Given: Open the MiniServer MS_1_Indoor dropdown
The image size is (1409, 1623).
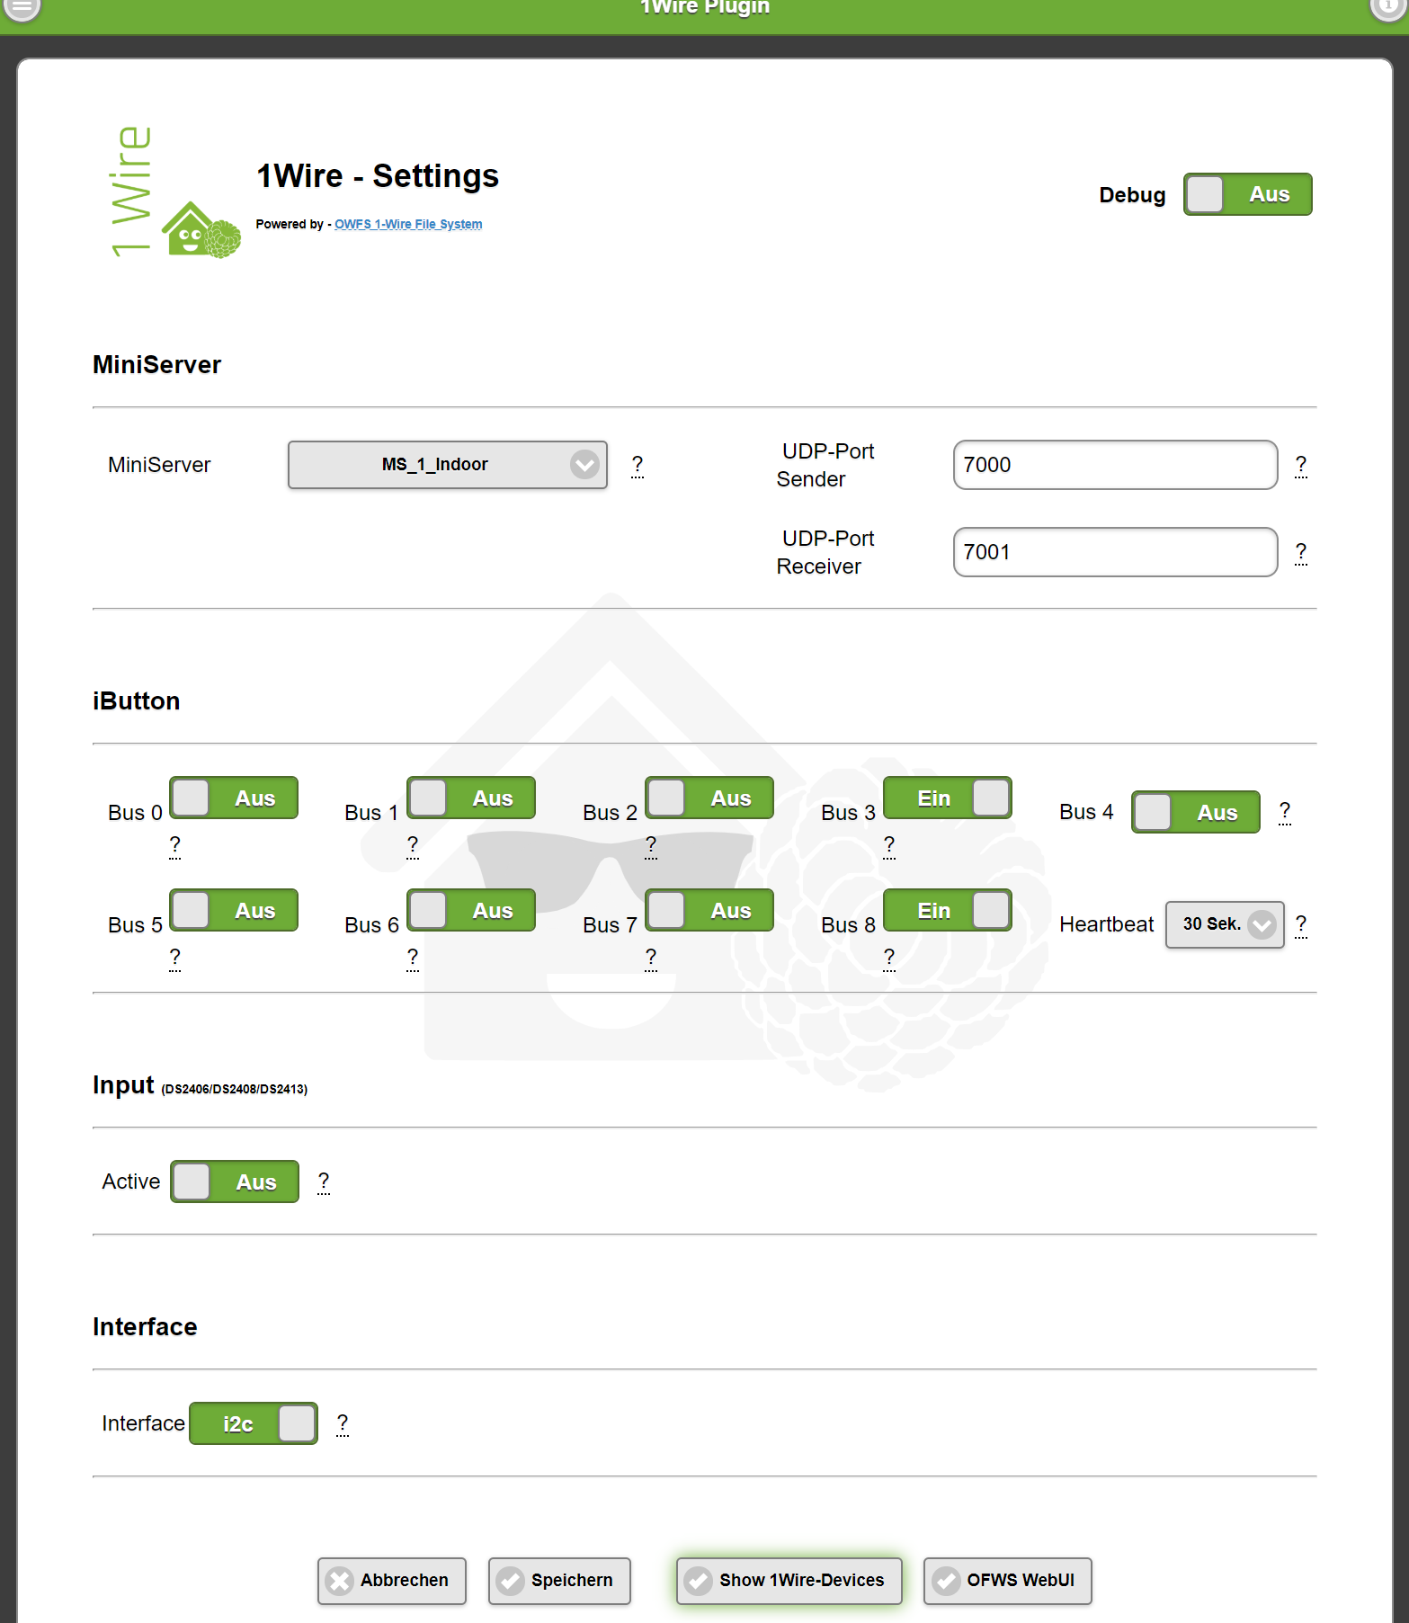Looking at the screenshot, I should point(448,465).
